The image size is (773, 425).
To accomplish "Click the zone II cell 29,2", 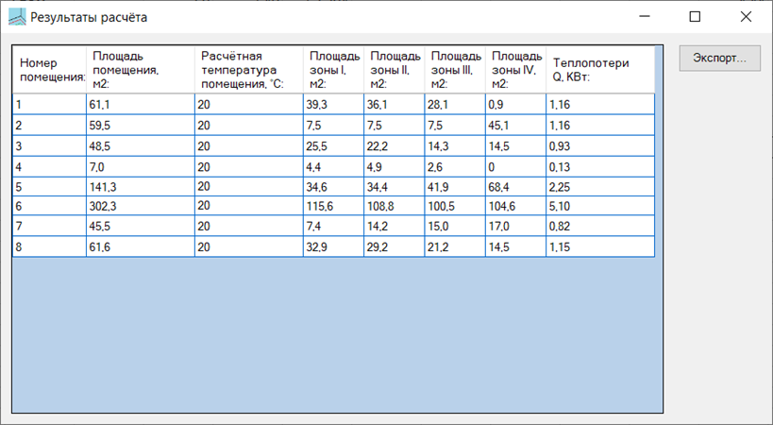I will 394,246.
